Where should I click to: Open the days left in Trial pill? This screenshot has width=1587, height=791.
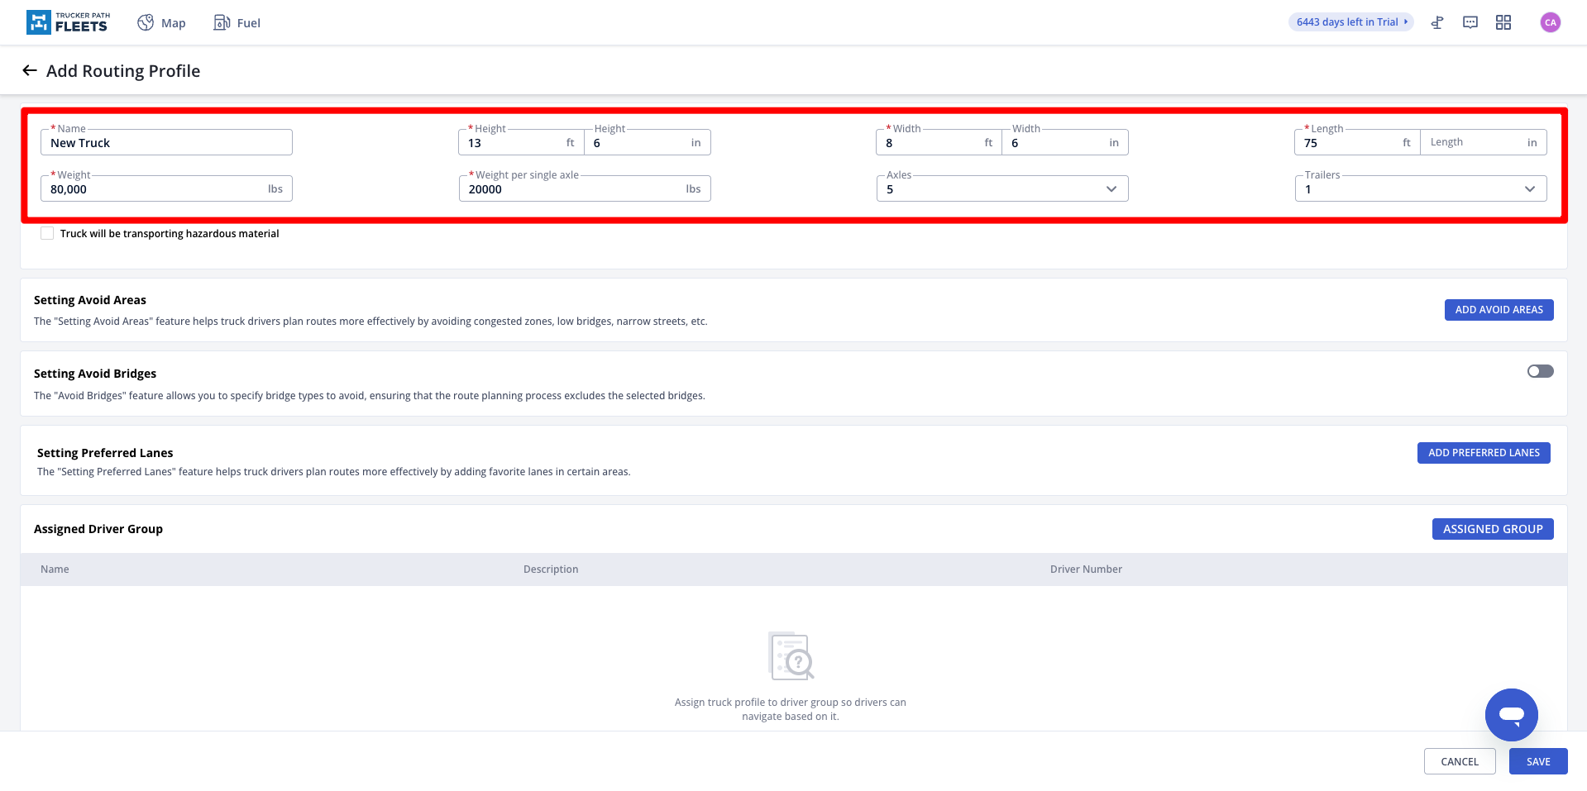point(1350,22)
